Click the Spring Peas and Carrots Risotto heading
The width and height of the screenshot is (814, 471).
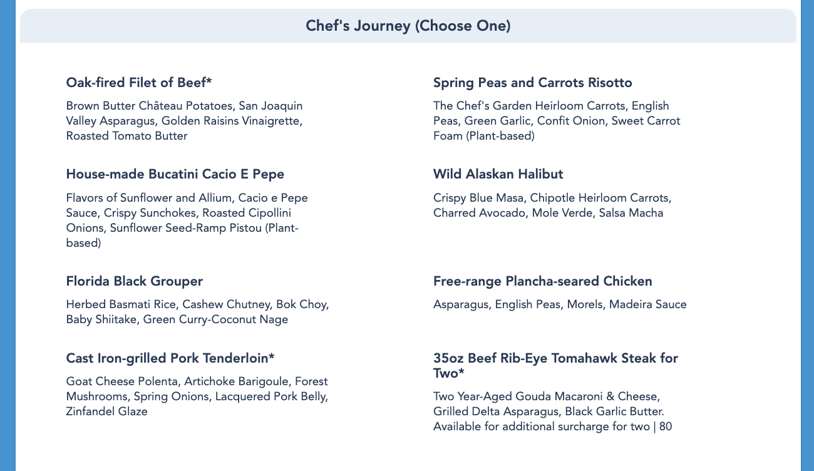532,83
